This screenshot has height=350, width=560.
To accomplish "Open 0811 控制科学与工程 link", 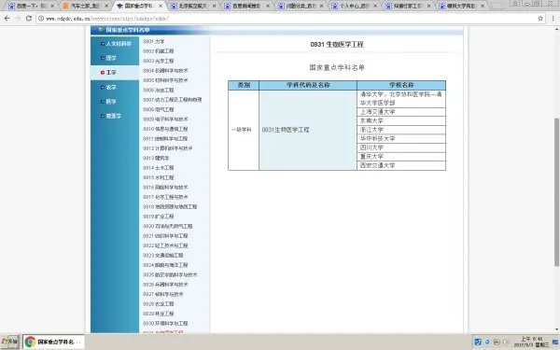I will 165,138.
